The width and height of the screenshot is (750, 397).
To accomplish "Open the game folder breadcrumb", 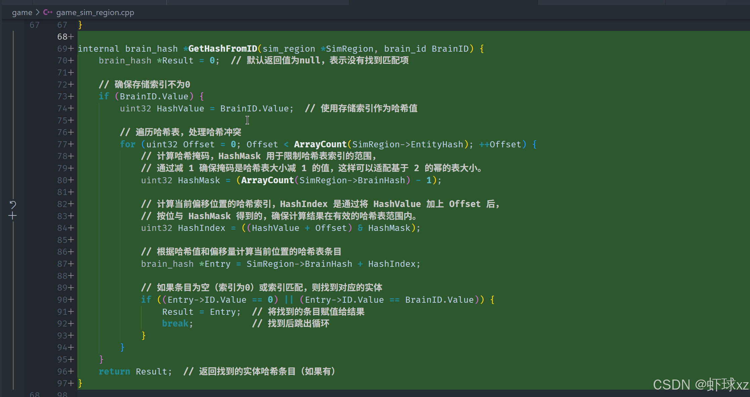I will click(22, 12).
